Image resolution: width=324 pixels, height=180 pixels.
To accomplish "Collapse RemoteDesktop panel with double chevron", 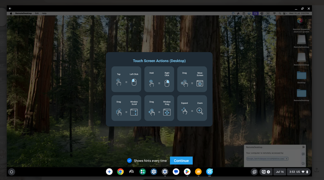I will point(303,147).
